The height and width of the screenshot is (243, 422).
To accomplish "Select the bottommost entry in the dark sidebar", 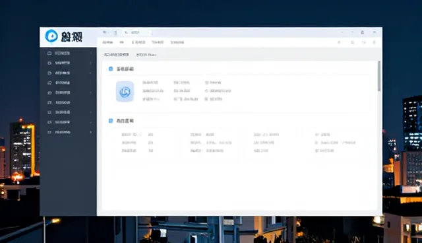I will [69, 132].
